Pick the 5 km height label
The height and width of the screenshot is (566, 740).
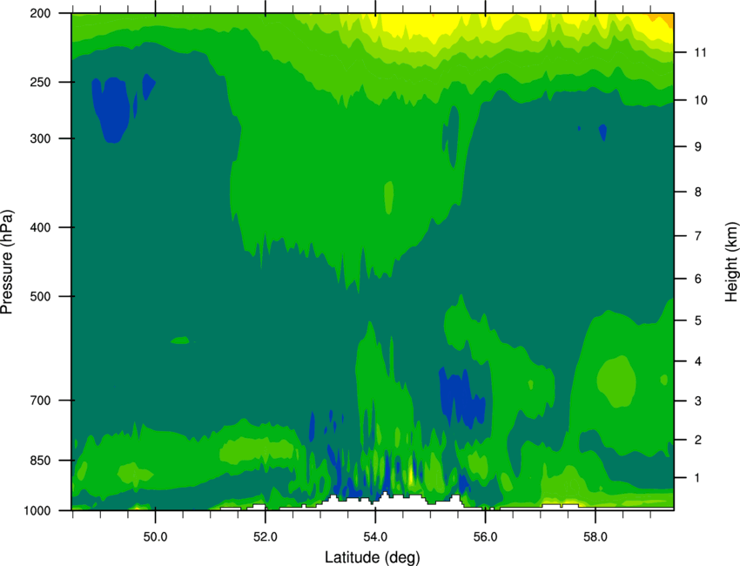[x=698, y=320]
